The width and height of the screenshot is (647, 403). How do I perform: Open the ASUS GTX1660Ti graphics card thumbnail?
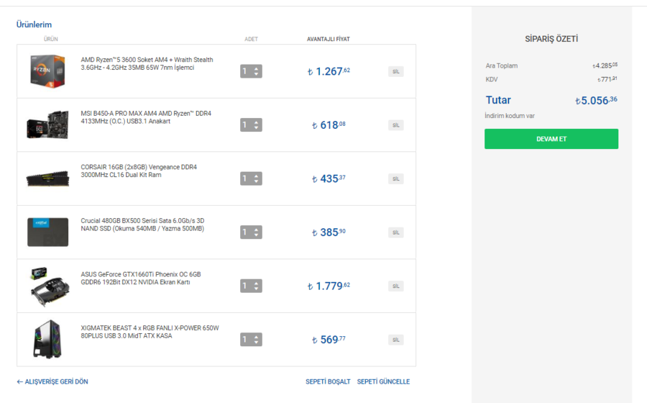(50, 286)
